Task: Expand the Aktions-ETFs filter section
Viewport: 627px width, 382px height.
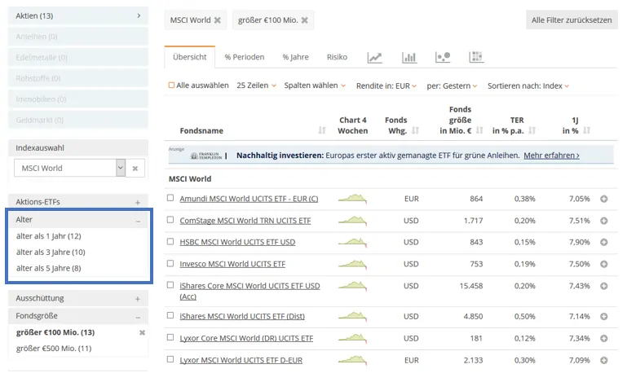Action: [x=78, y=202]
